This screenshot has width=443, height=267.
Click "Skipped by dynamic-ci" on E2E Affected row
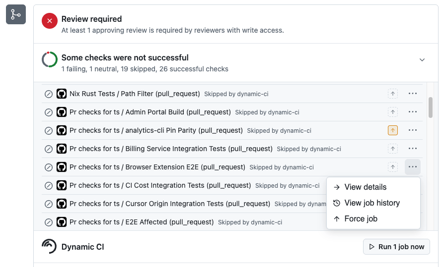(x=250, y=222)
